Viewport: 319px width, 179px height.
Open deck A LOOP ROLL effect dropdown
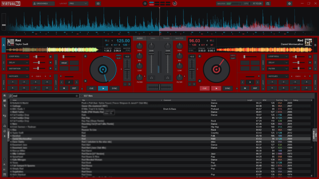coord(18,56)
